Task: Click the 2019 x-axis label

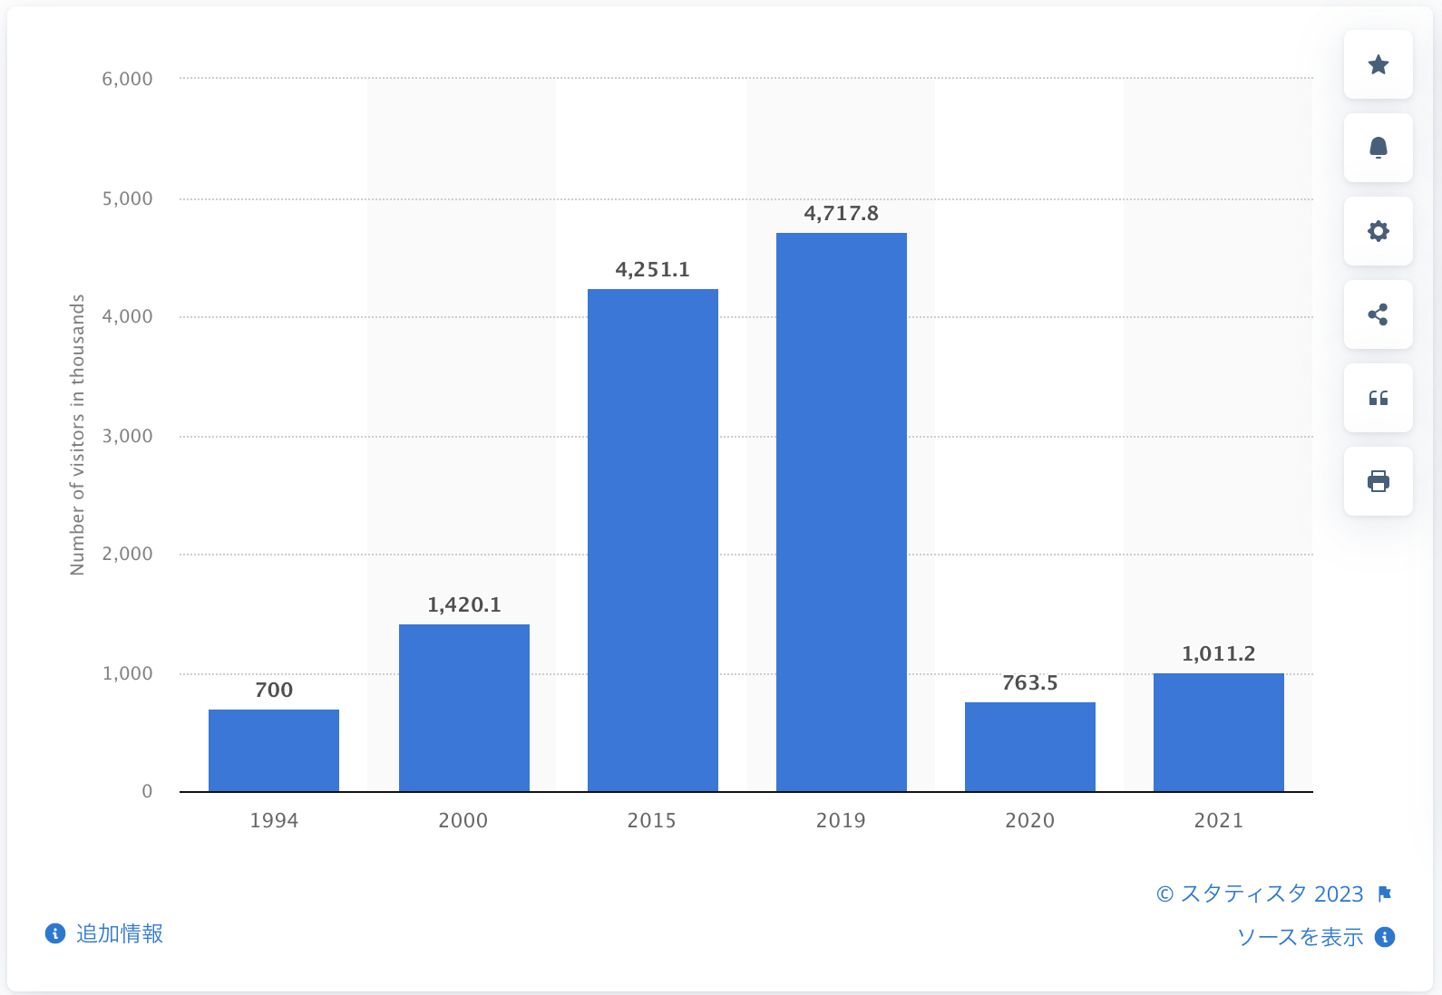Action: tap(841, 820)
